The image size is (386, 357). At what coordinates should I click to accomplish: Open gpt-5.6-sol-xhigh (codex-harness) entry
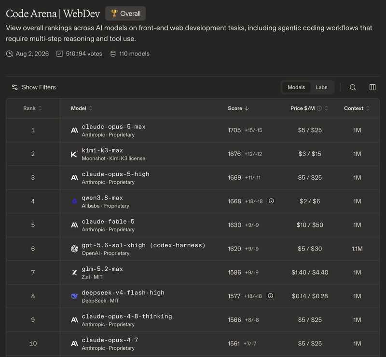[143, 245]
